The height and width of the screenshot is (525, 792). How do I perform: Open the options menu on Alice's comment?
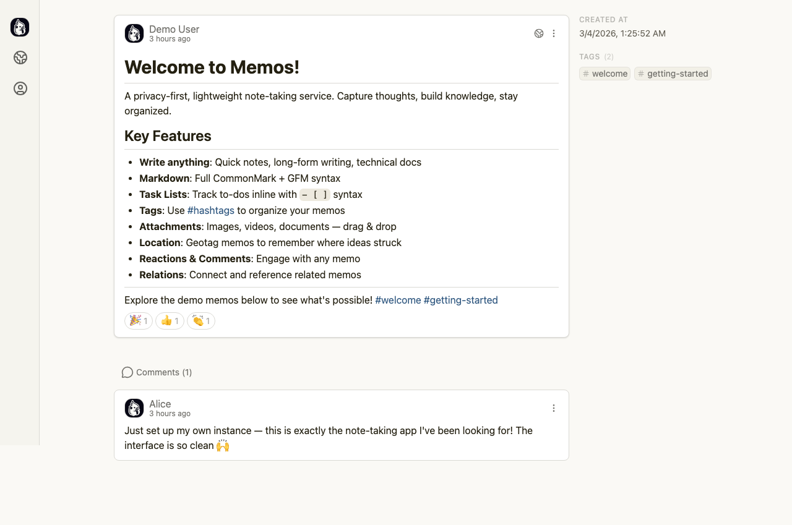point(554,408)
